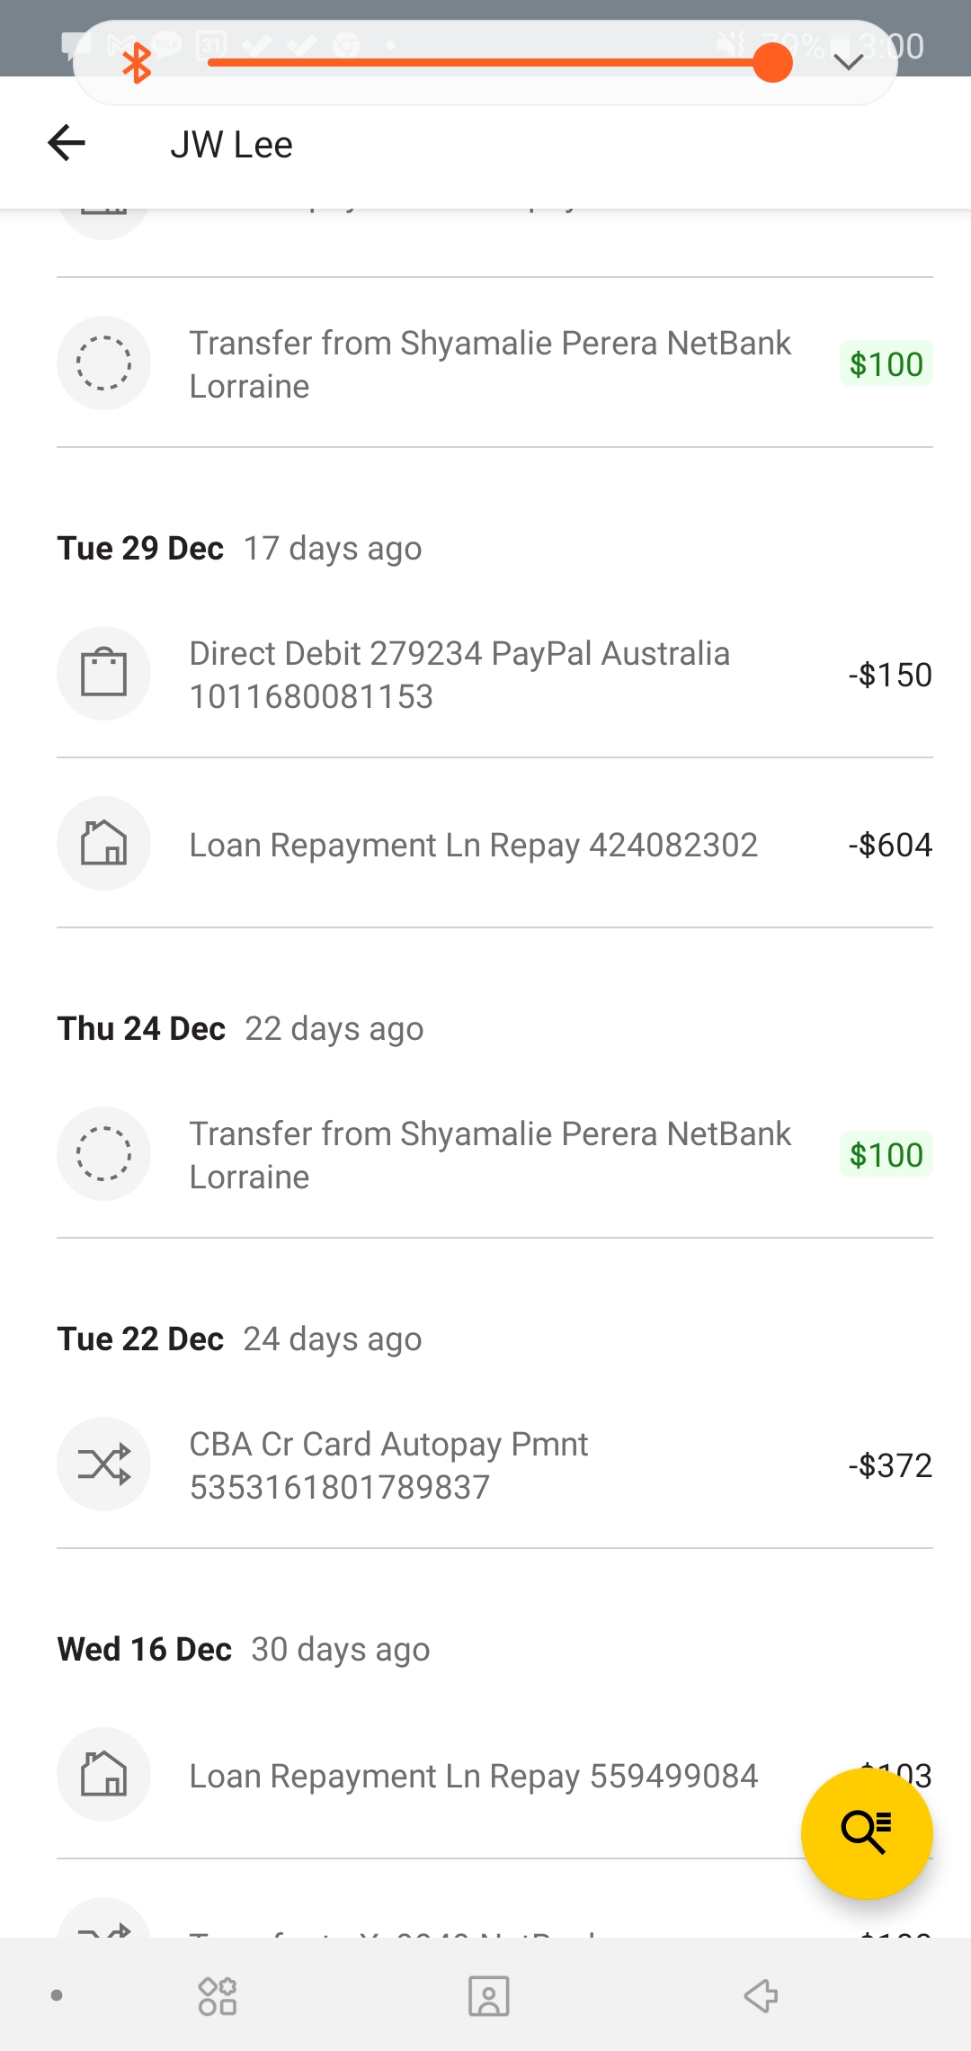
Task: Open the CBA Cr Card Autopay Pmnt entry
Action: (x=388, y=1464)
